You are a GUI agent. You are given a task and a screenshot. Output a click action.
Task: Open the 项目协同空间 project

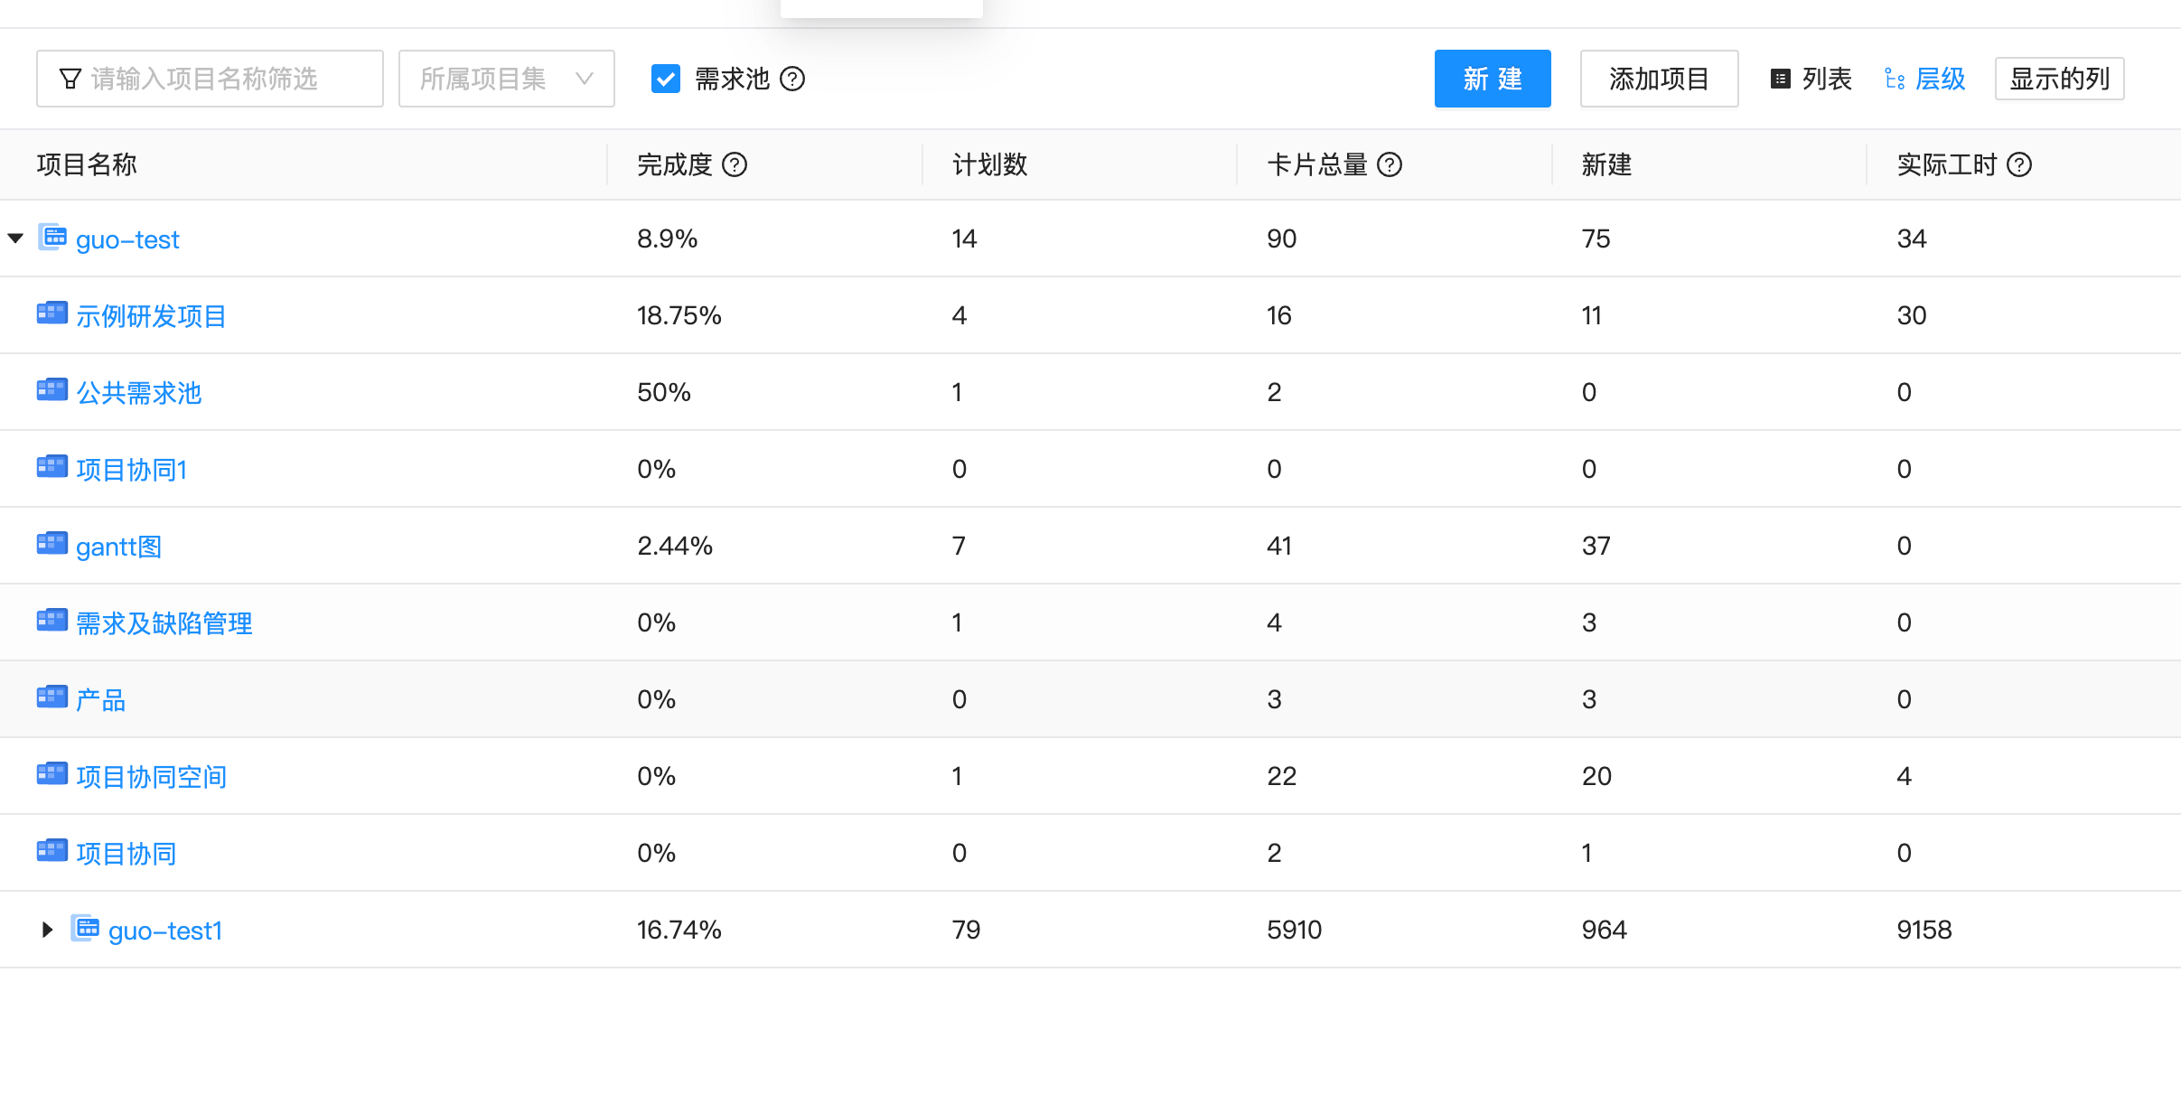point(150,775)
